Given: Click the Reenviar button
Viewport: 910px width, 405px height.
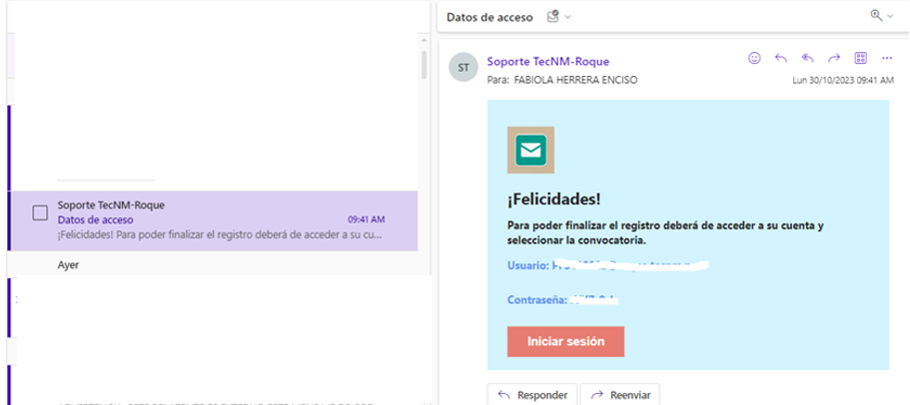Looking at the screenshot, I should pyautogui.click(x=620, y=395).
